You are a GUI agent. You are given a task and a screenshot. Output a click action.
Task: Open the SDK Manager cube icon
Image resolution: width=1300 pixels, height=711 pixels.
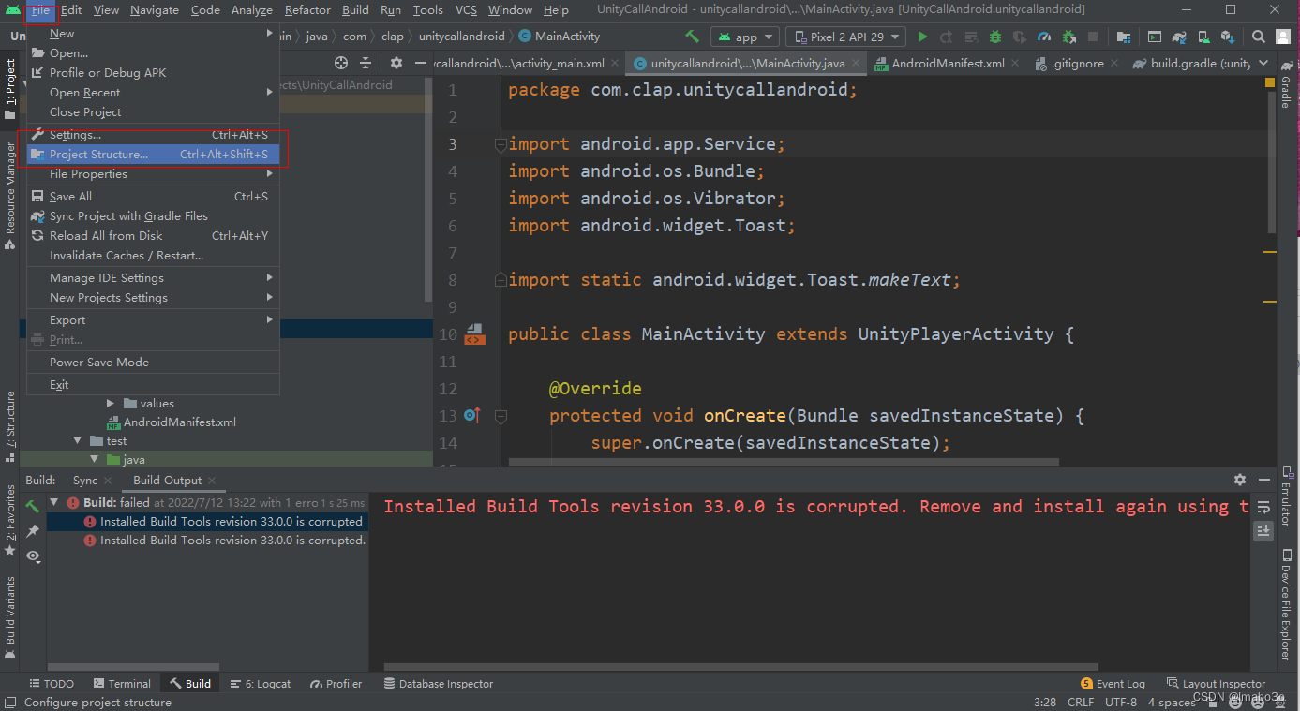[1228, 37]
